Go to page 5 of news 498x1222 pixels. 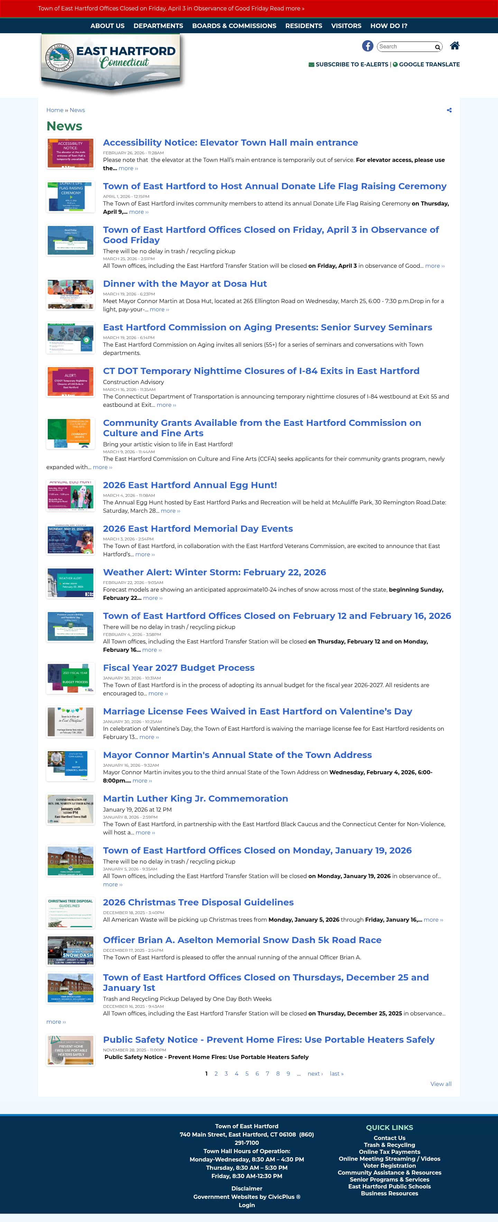tap(247, 1074)
